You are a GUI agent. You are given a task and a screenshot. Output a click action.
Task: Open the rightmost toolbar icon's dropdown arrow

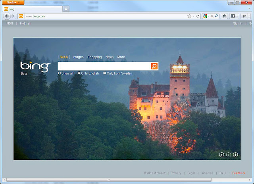249,16
